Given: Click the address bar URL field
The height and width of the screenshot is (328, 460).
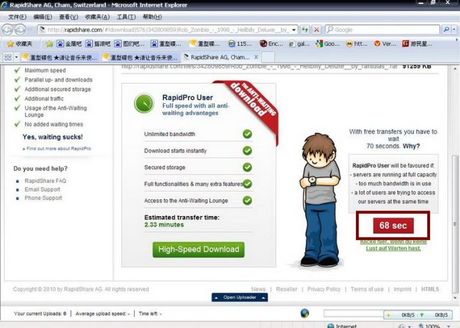Looking at the screenshot, I should (x=167, y=29).
